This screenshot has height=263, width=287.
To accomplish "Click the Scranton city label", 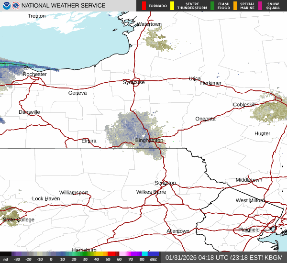I will tap(166, 183).
